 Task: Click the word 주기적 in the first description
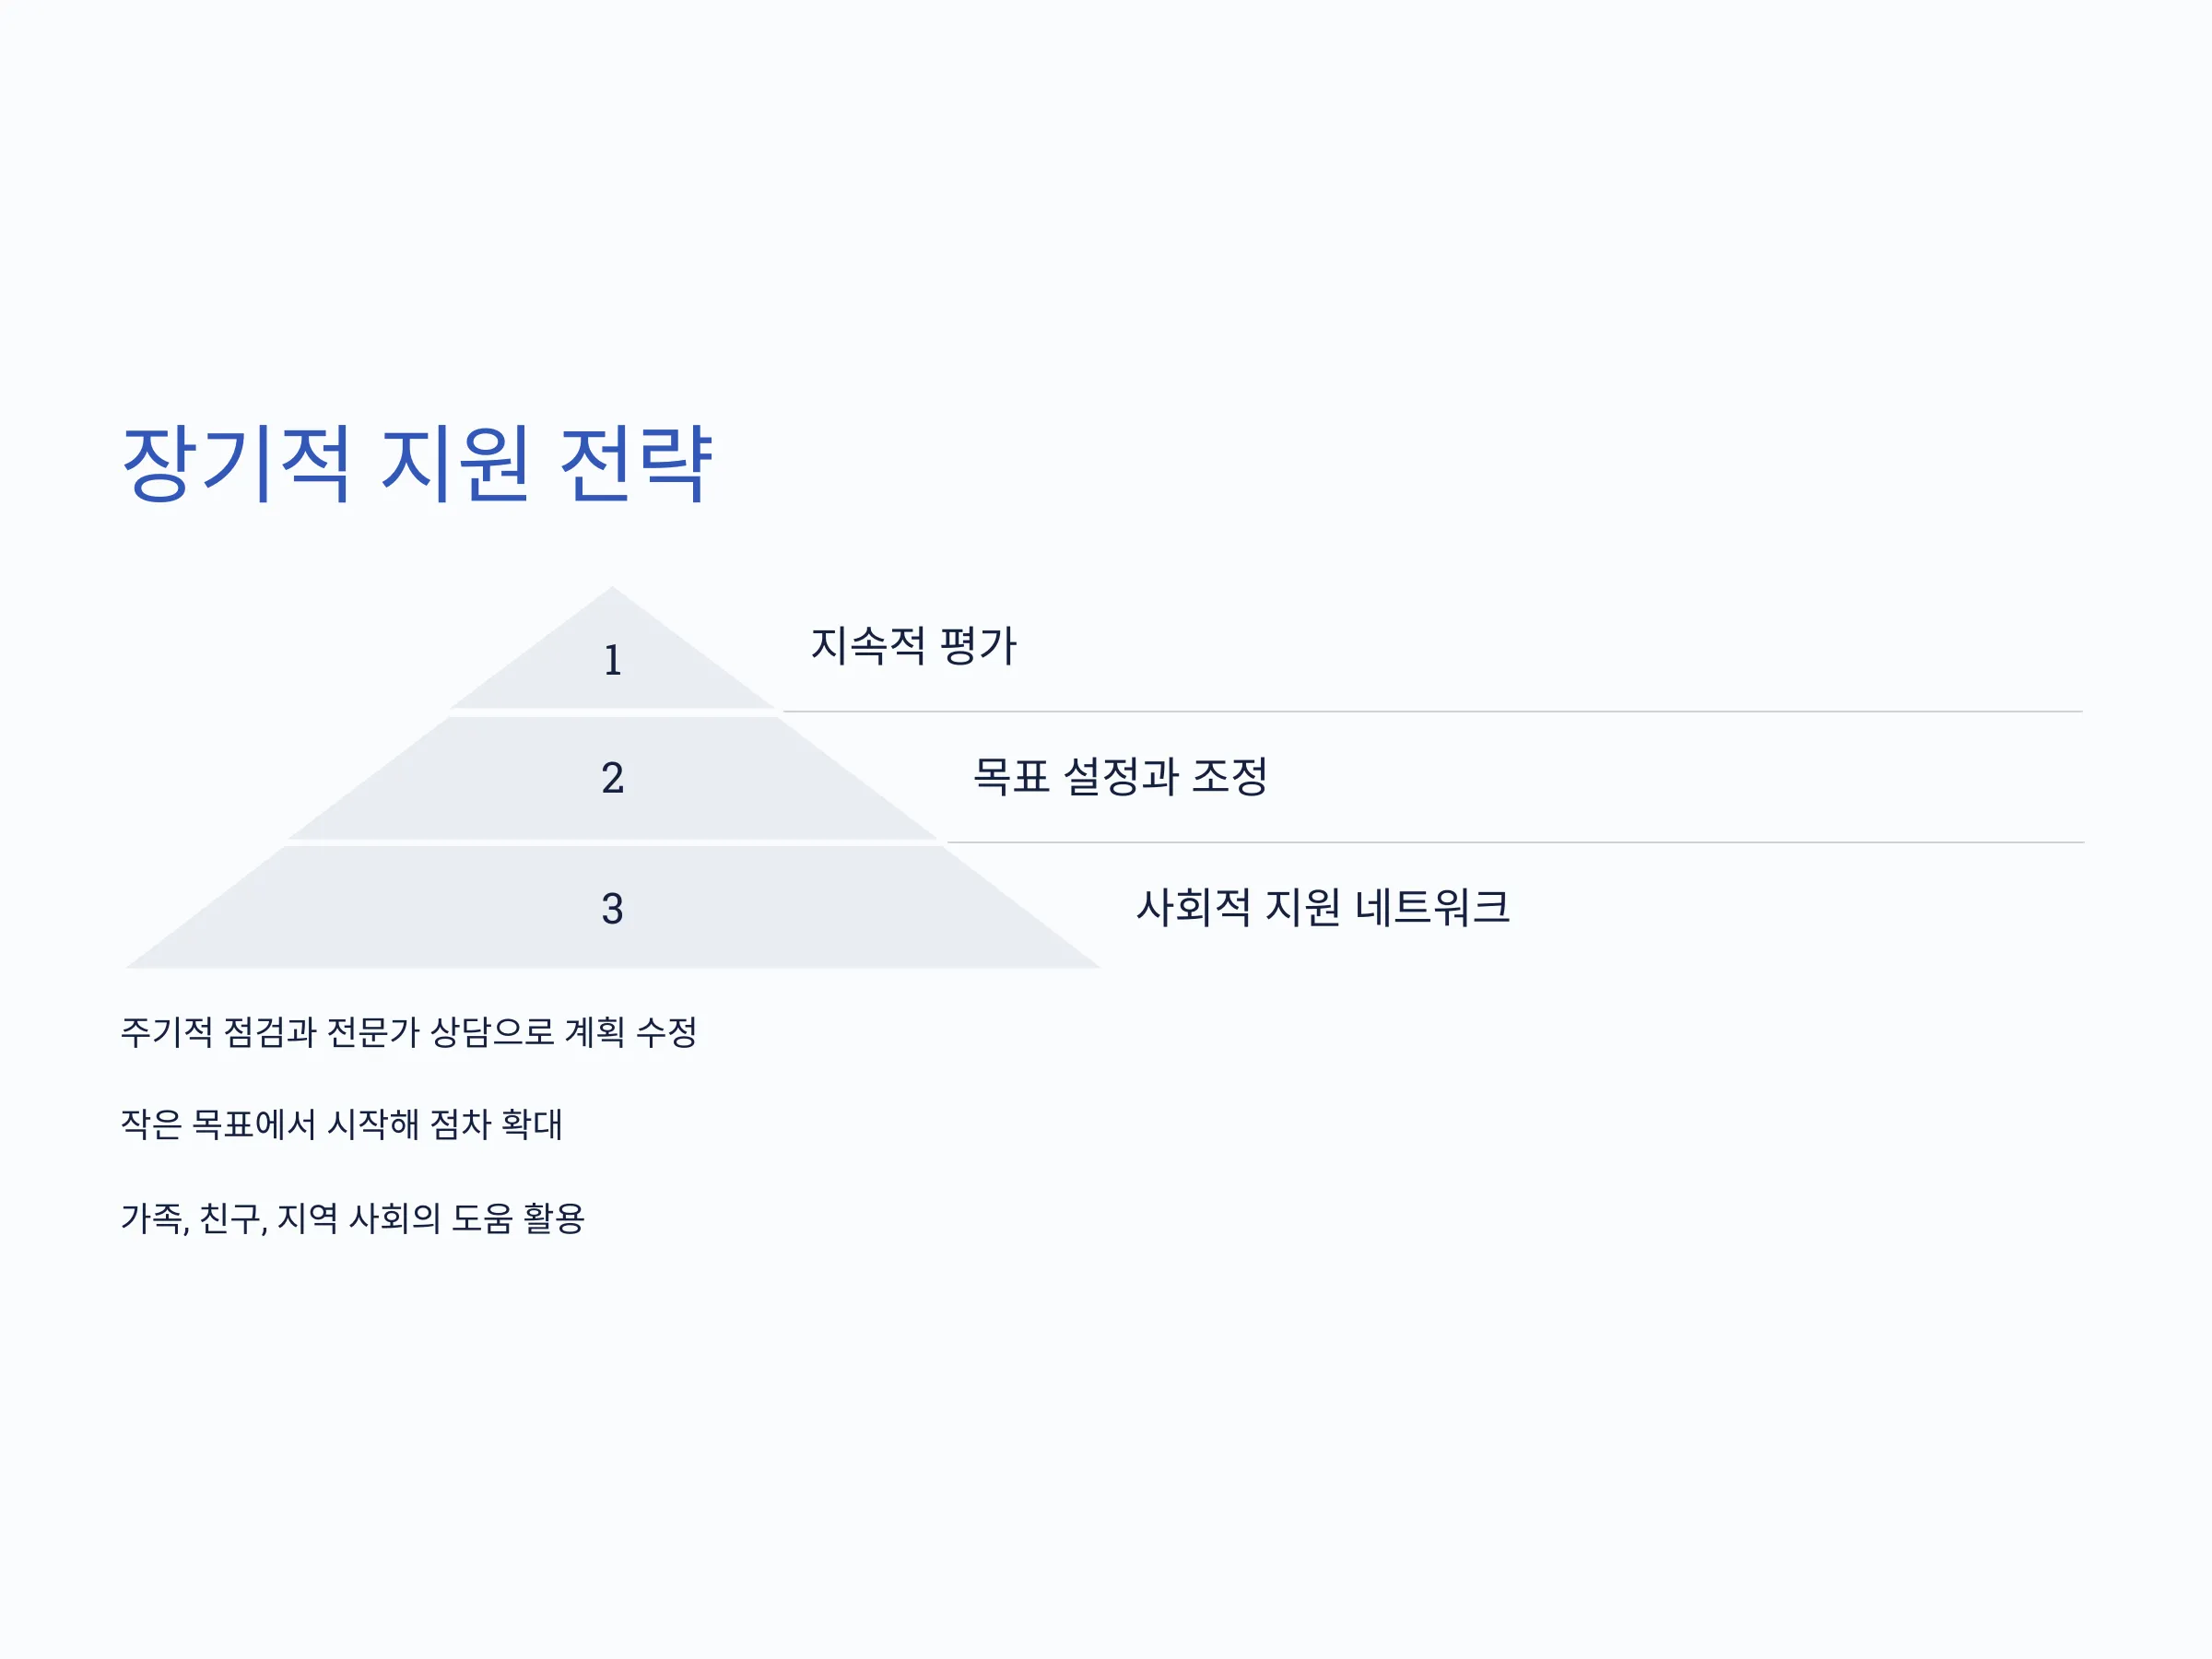click(167, 1032)
